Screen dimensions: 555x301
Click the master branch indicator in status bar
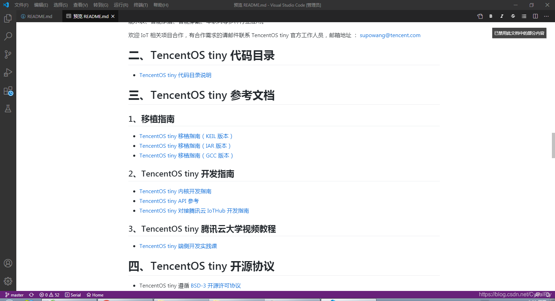[x=14, y=295]
